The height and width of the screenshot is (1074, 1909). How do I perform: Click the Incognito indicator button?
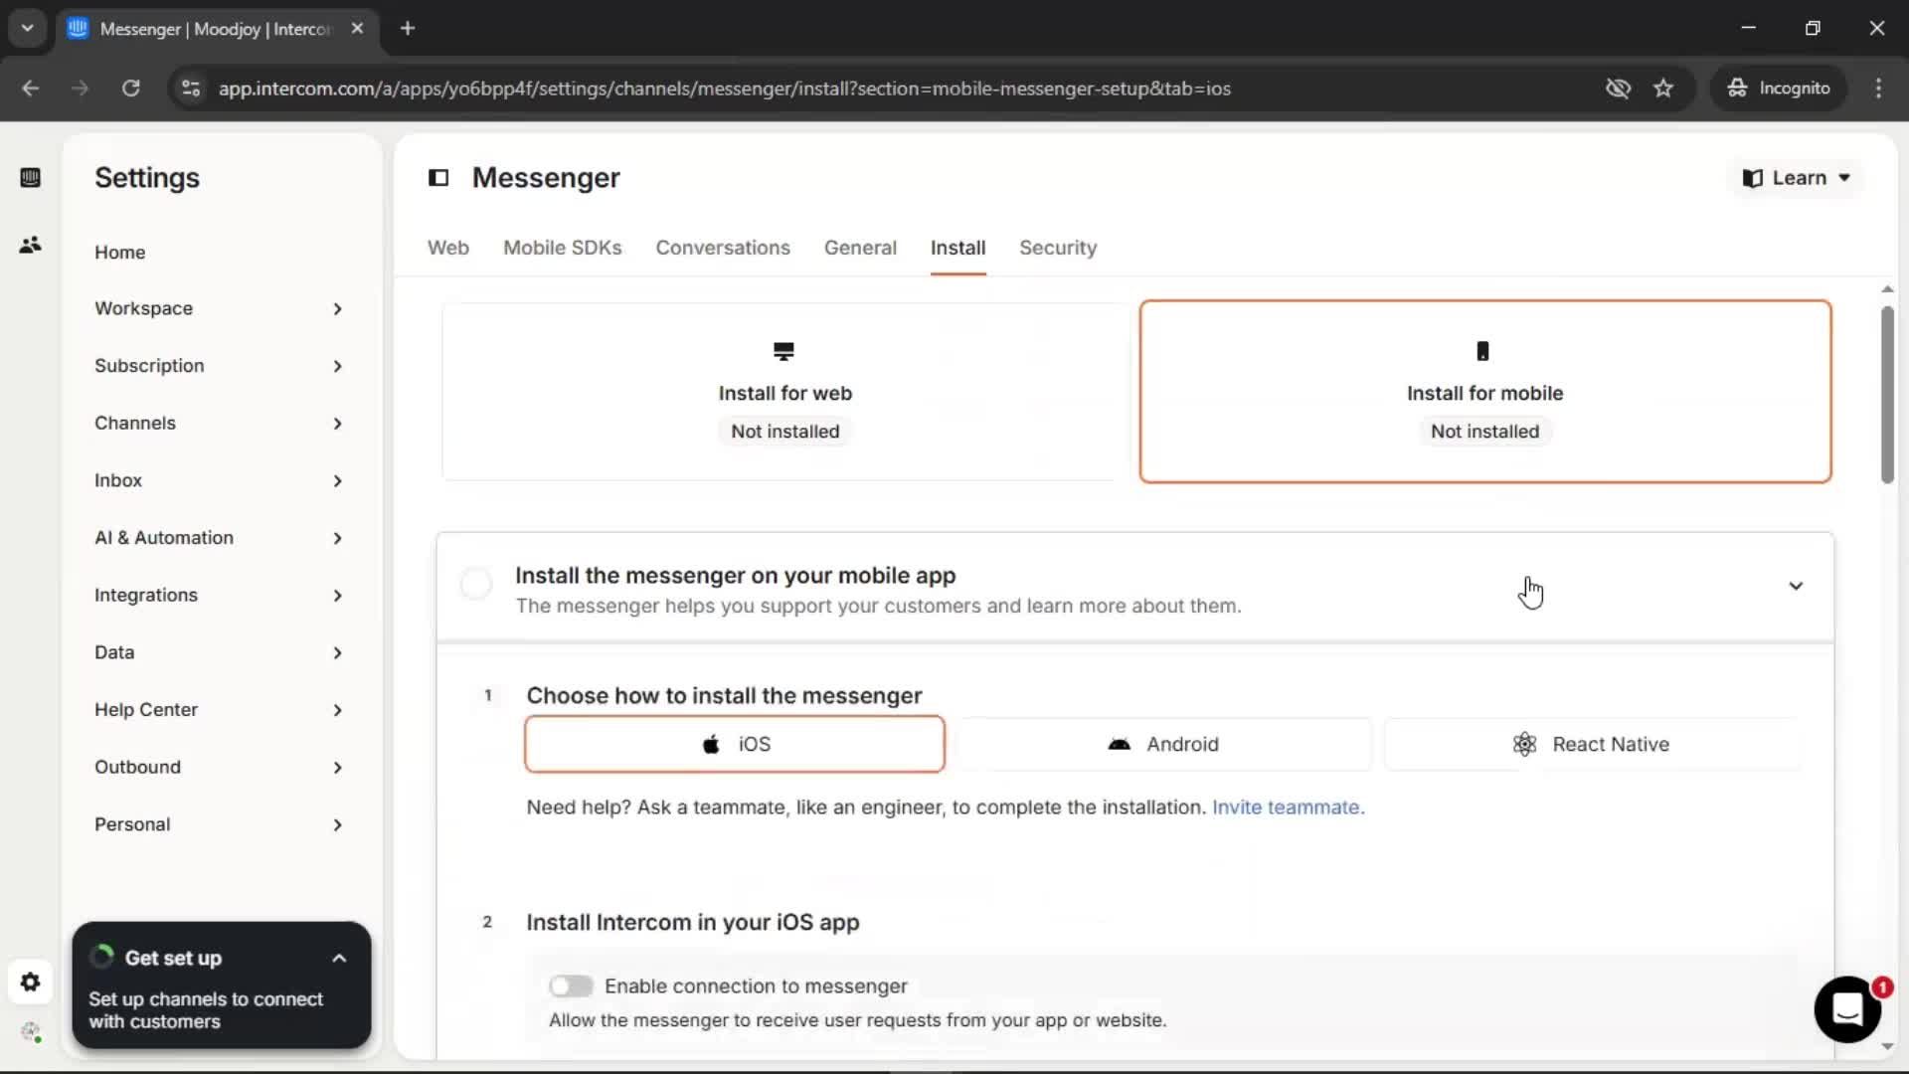tap(1779, 89)
